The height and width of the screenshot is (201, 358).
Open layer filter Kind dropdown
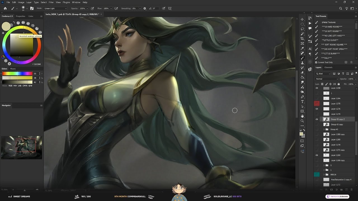click(x=323, y=74)
